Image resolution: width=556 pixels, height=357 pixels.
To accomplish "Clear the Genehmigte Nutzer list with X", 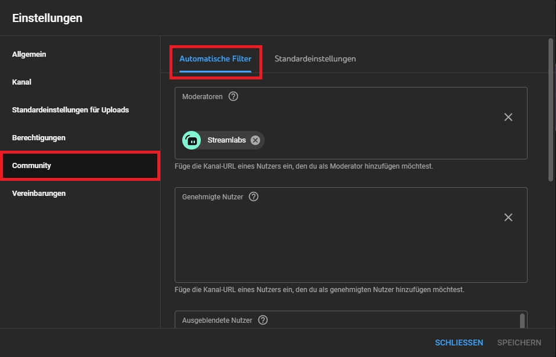I will 508,217.
